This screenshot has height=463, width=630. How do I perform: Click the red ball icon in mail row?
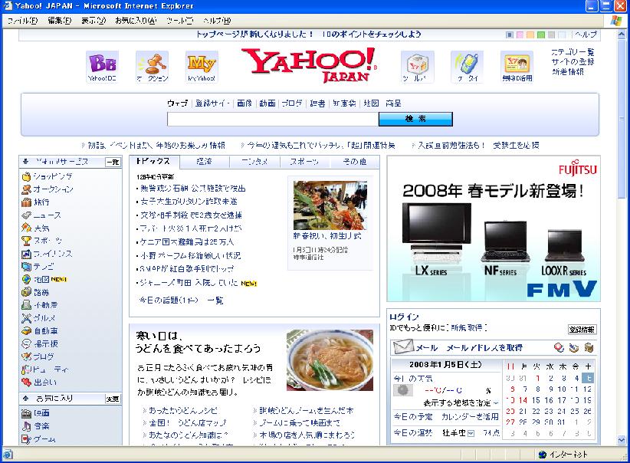(559, 348)
